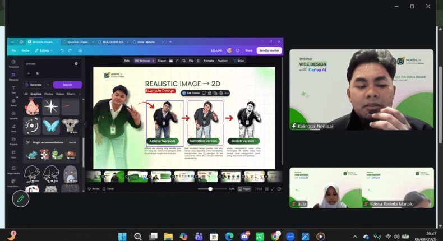Screen dimensions: 443x241
Task: Enter fullscreen with the bottom bar expand icon
Action: point(273,189)
